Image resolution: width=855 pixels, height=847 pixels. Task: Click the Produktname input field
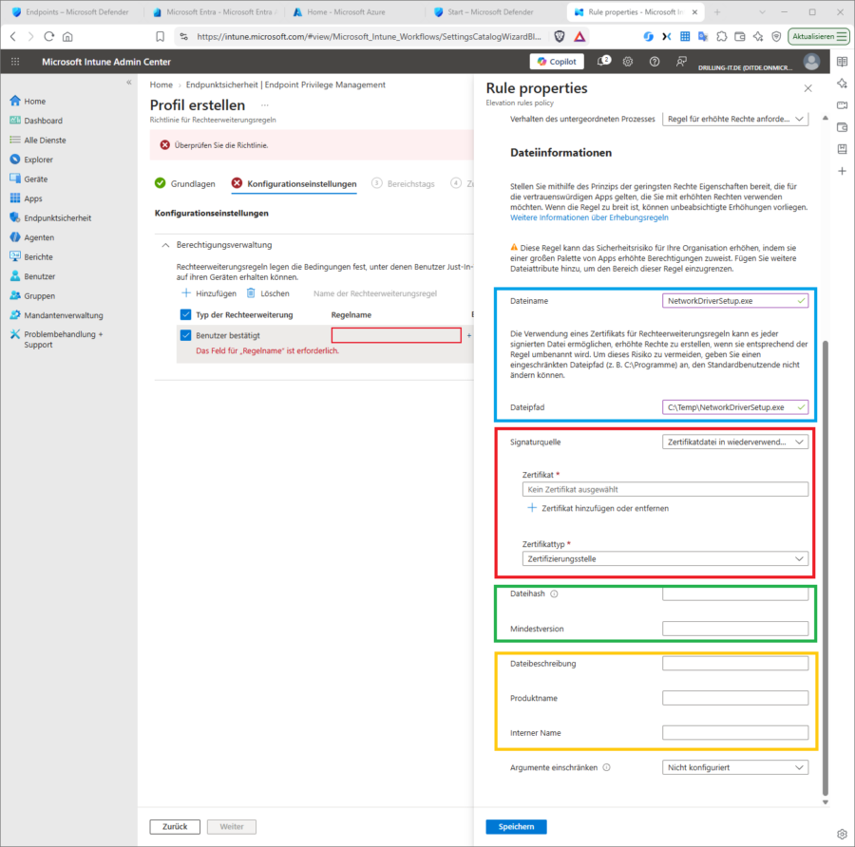(735, 698)
